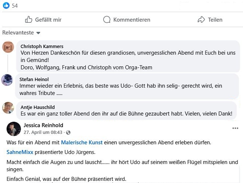This screenshot has width=243, height=183.
Task: Click the Kommentieren speech bubble icon
Action: [x=107, y=19]
